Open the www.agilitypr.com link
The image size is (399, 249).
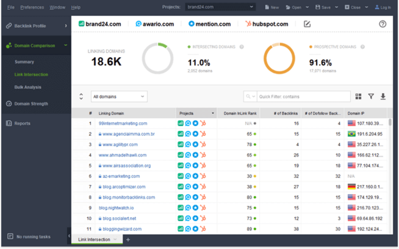point(120,145)
